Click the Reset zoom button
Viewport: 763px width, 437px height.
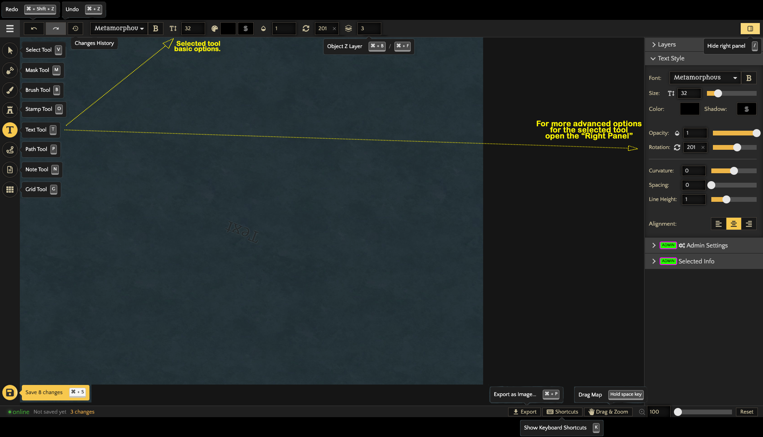click(x=746, y=412)
